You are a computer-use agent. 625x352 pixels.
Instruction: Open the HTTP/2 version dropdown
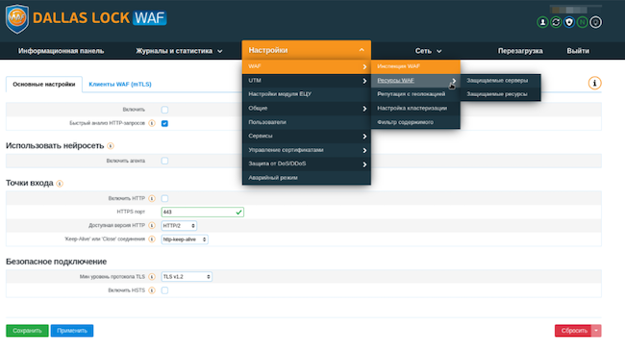179,226
